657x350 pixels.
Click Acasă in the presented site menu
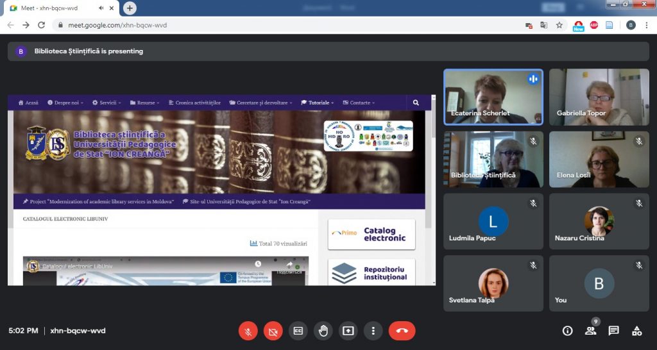[28, 103]
